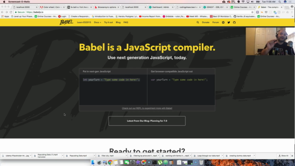295x166 pixels.
Task: Open uTorrent from the dock
Action: [x=160, y=162]
